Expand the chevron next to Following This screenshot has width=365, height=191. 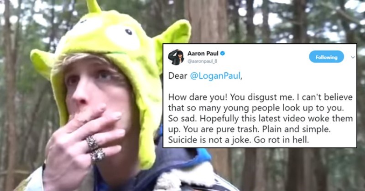point(353,57)
